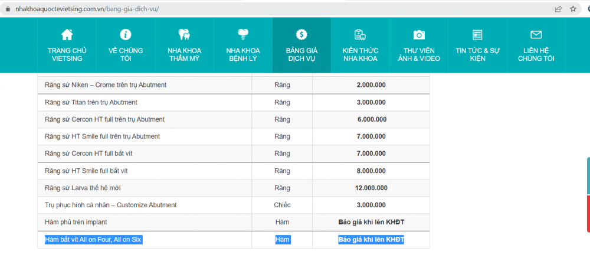Viewport: 590px width, 274px height.
Task: Click the clipboard icon for Kiến Thức Nha Khoa
Action: tap(360, 34)
